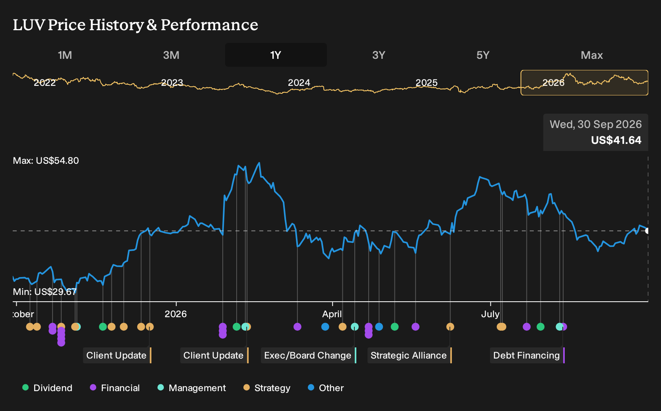Click the US$41.64 price tooltip
661x411 pixels.
coord(596,132)
